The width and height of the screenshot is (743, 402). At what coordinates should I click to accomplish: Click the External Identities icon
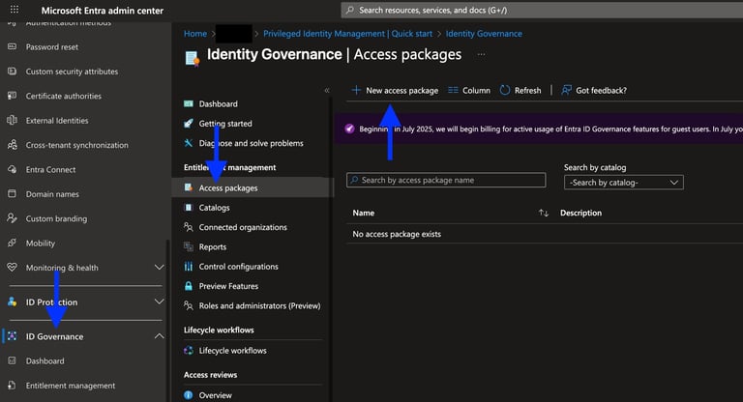click(x=13, y=120)
